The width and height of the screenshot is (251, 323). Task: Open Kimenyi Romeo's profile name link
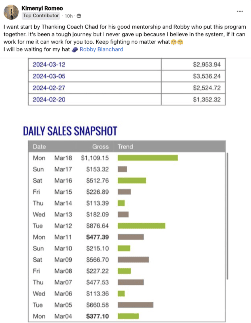pos(42,8)
